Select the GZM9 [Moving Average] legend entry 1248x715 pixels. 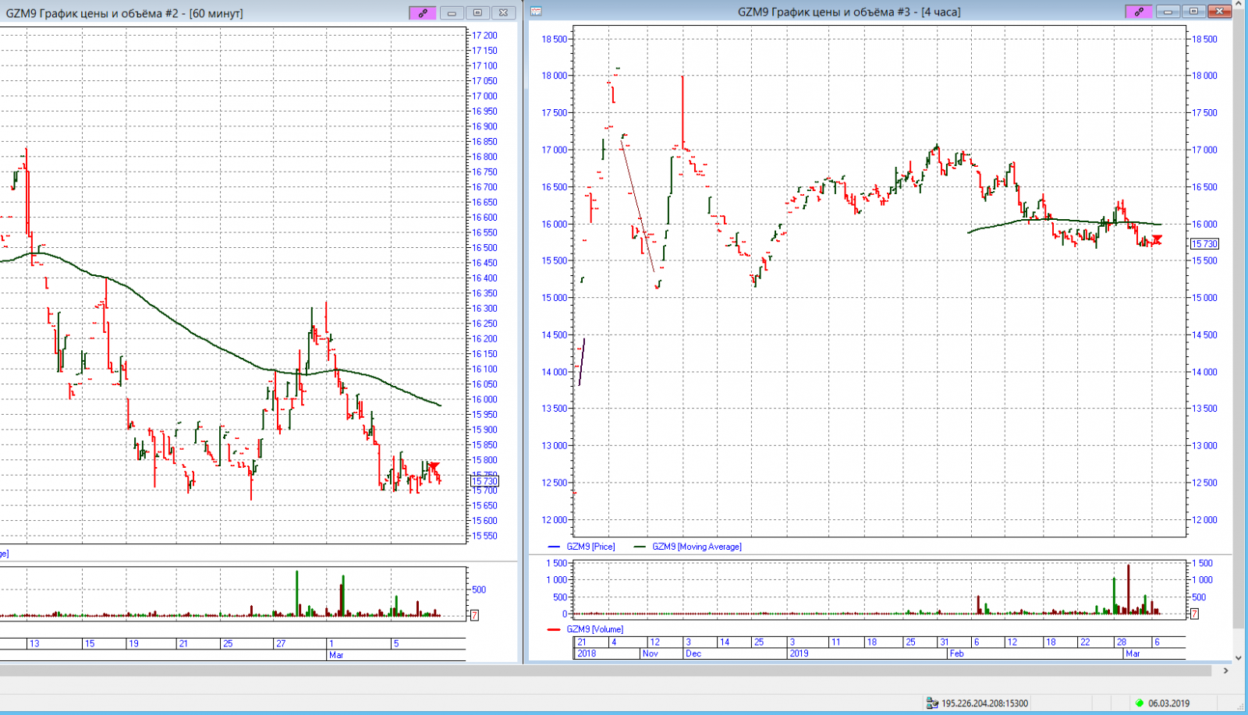[697, 547]
